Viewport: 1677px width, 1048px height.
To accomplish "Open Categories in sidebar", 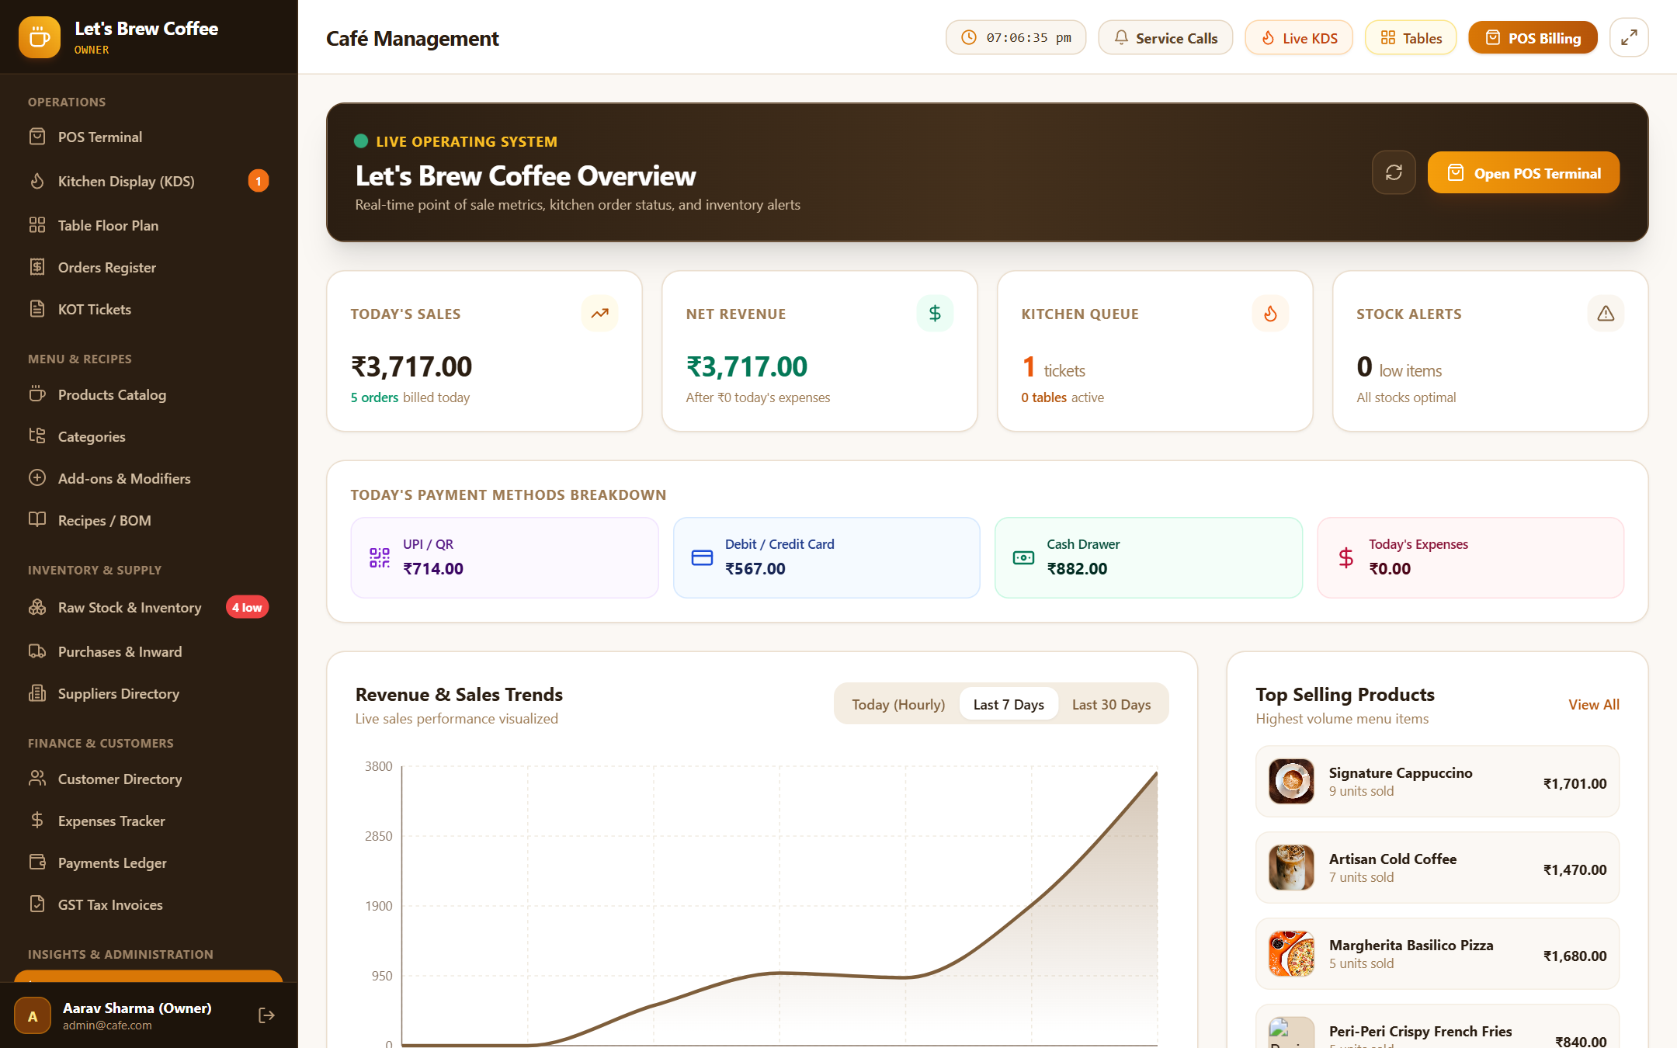I will pyautogui.click(x=149, y=436).
